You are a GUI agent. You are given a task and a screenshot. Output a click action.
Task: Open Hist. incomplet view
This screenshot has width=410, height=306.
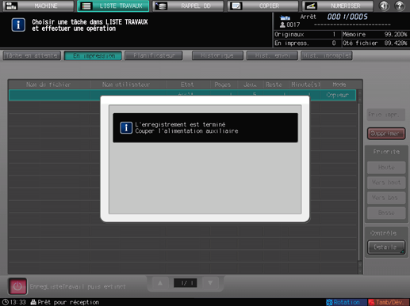[x=327, y=55]
